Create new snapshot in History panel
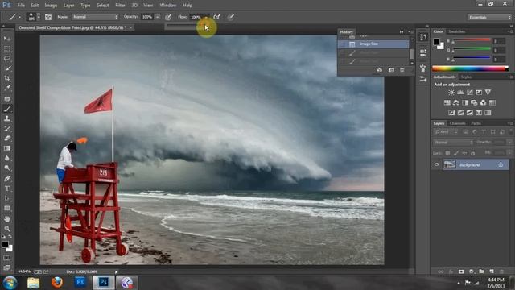The width and height of the screenshot is (515, 290). click(x=391, y=70)
